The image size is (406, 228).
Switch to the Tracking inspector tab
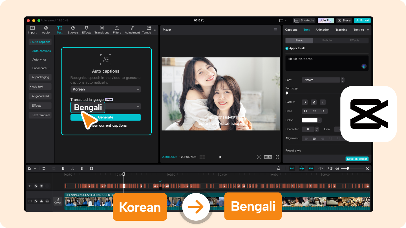point(341,30)
